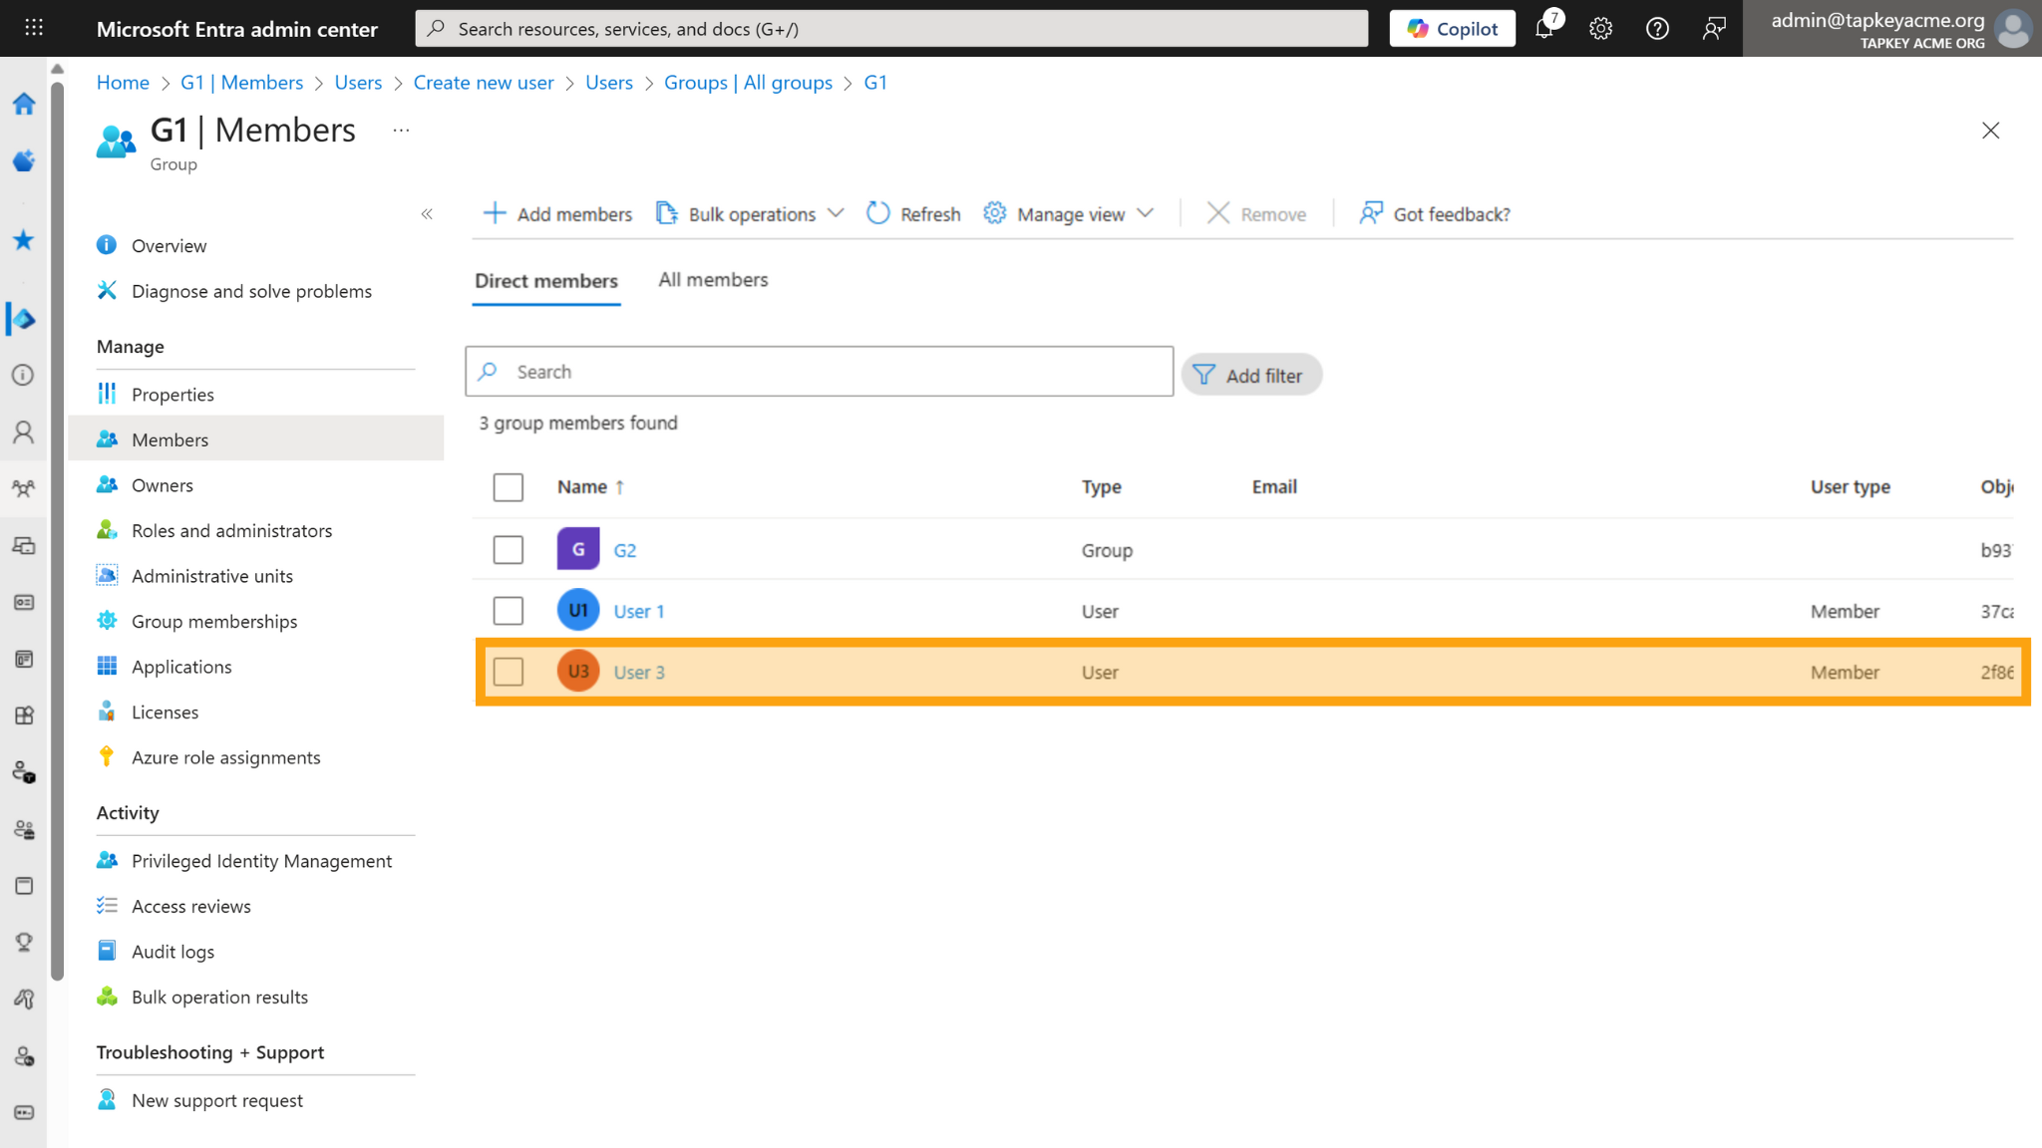Open the User 3 link

click(x=639, y=673)
